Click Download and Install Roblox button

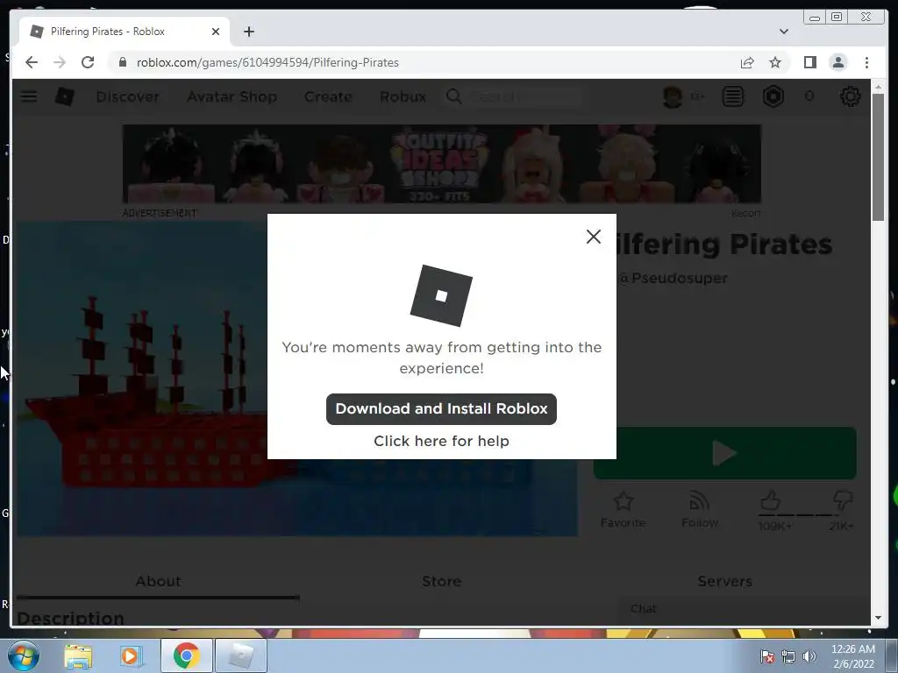(x=441, y=408)
